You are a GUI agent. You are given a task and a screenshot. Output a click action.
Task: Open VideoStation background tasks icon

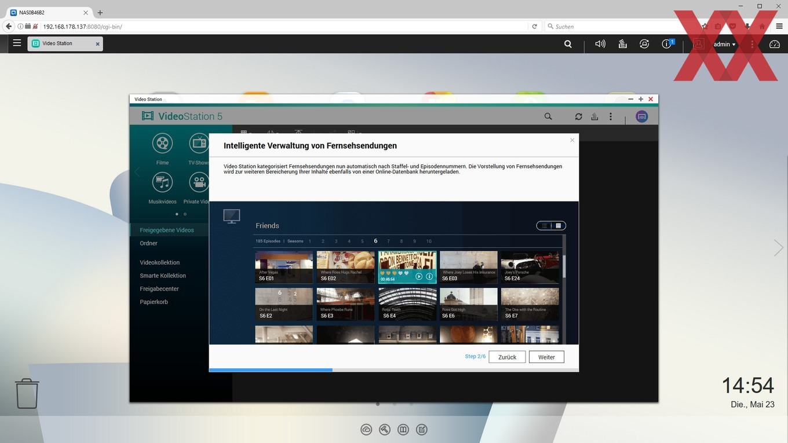(594, 116)
